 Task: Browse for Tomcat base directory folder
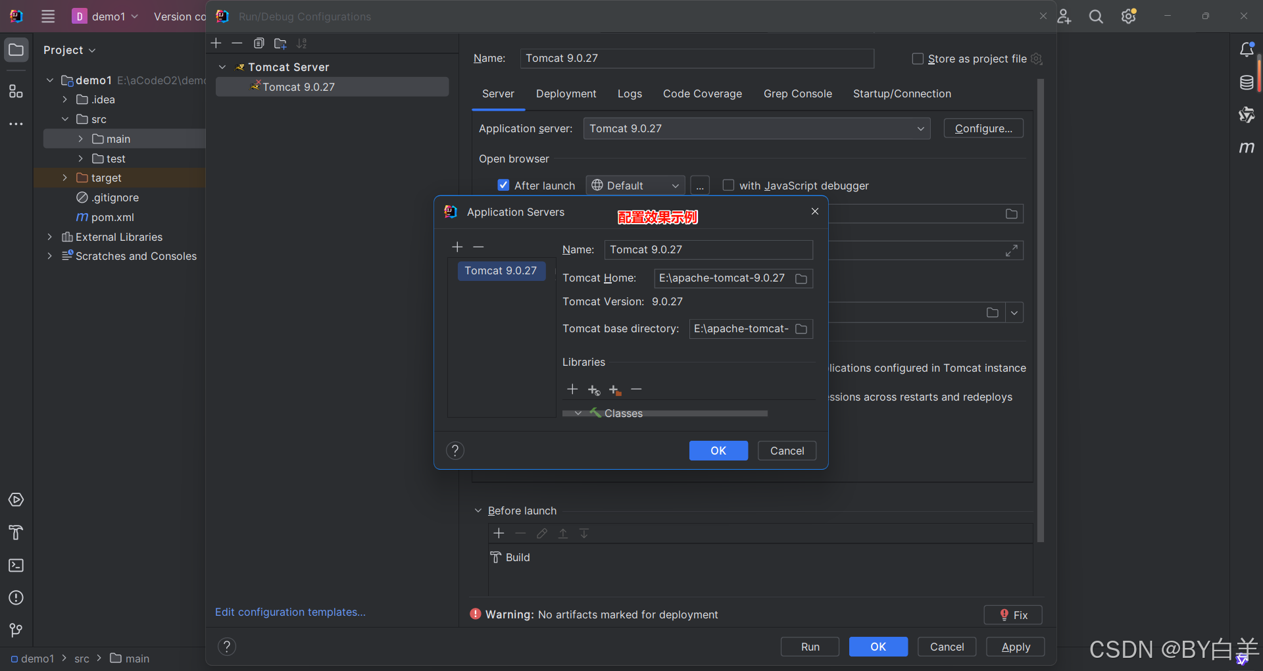click(x=801, y=329)
